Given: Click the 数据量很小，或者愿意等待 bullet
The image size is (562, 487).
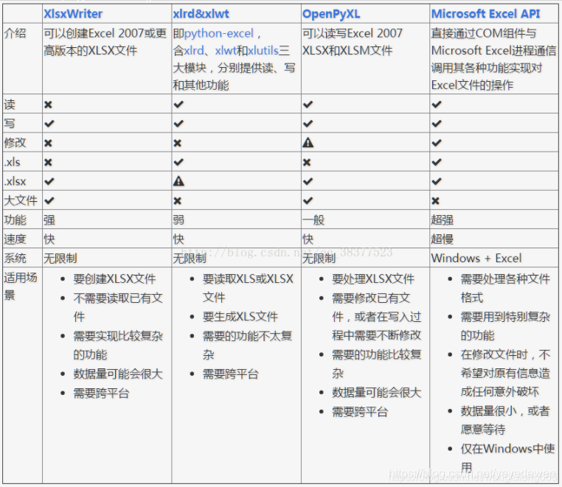Looking at the screenshot, I should [505, 420].
